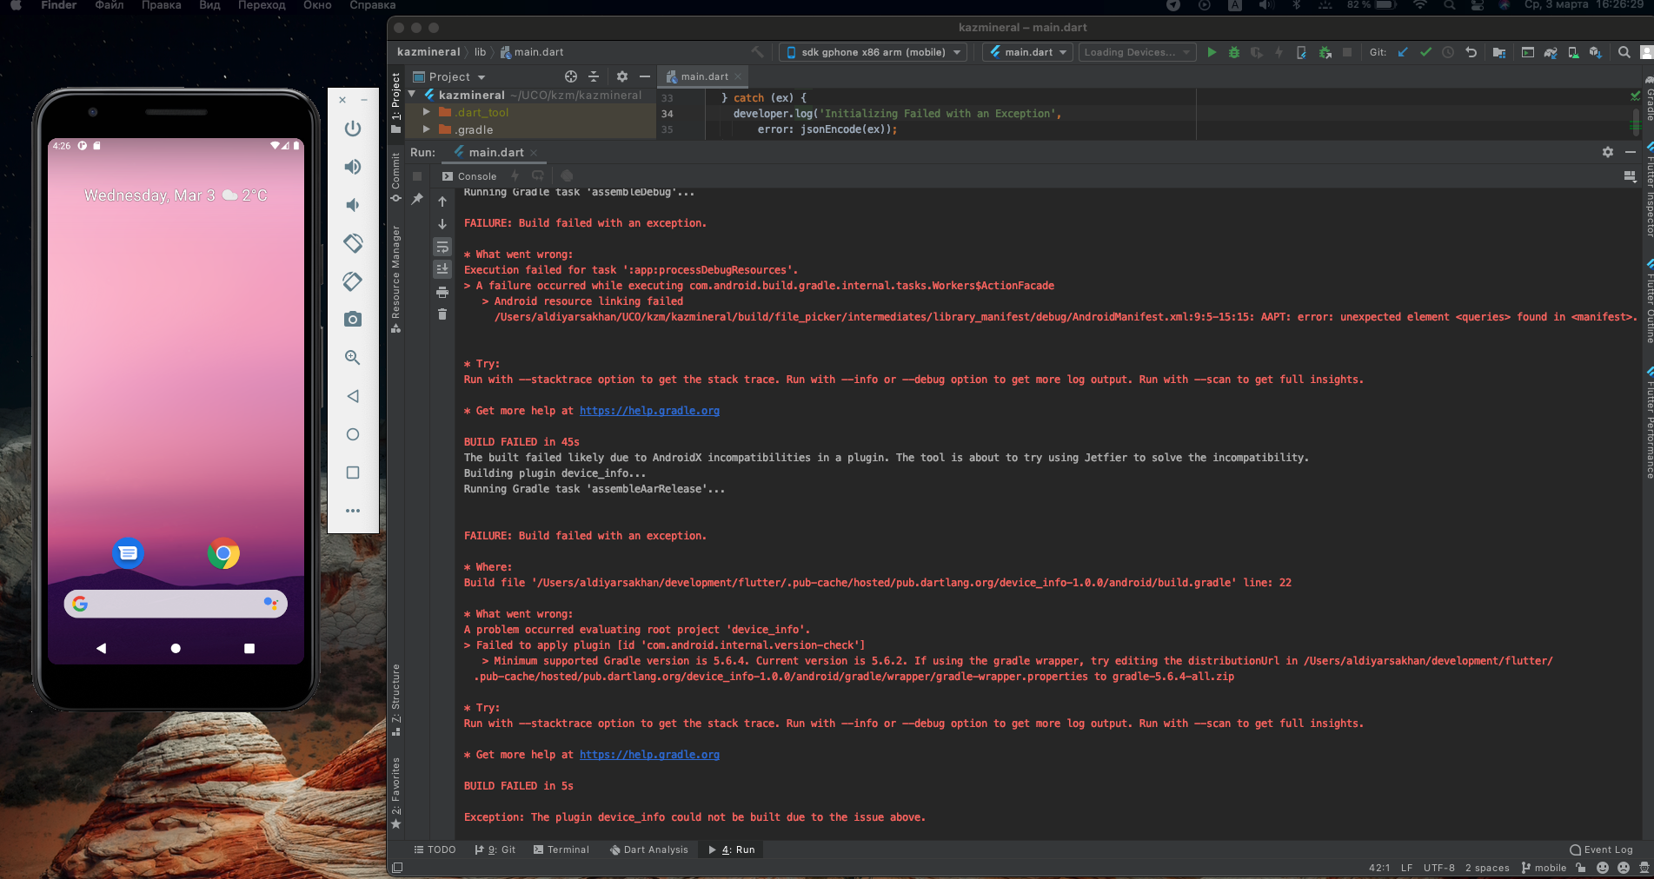Click the UTF-8 encoding status
The height and width of the screenshot is (879, 1654).
pos(1439,867)
